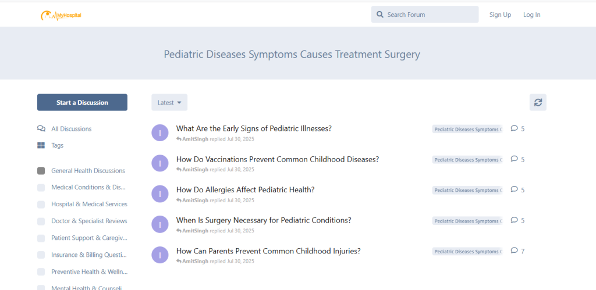Open Medical Conditions category in sidebar

coord(88,187)
